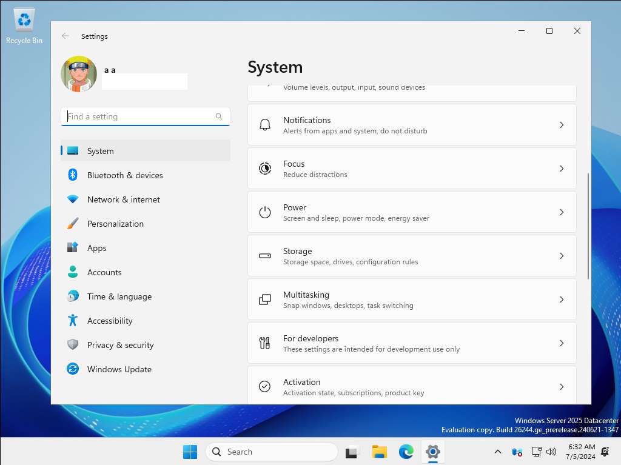Screen dimensions: 621x465
Task: Click 'Snap windows, desktops, task switching' text
Action: pyautogui.click(x=348, y=306)
